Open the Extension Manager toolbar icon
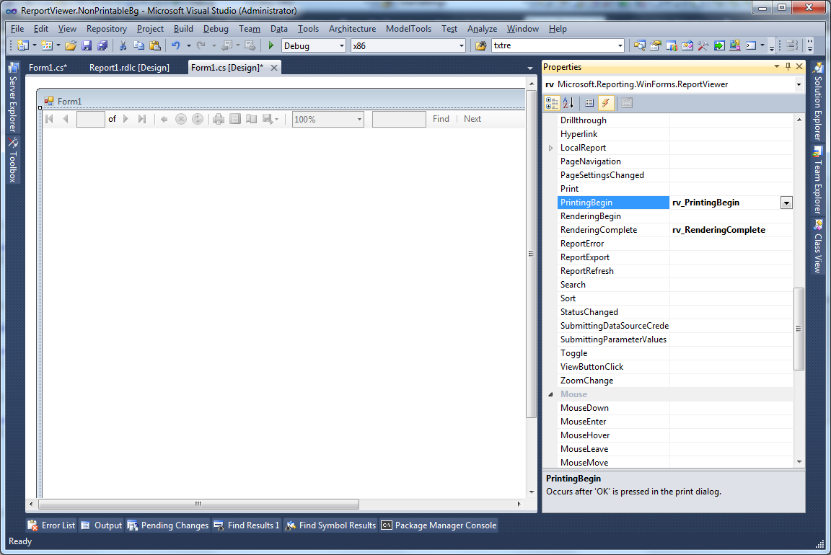Screen dimensions: 831x555 (x=735, y=45)
